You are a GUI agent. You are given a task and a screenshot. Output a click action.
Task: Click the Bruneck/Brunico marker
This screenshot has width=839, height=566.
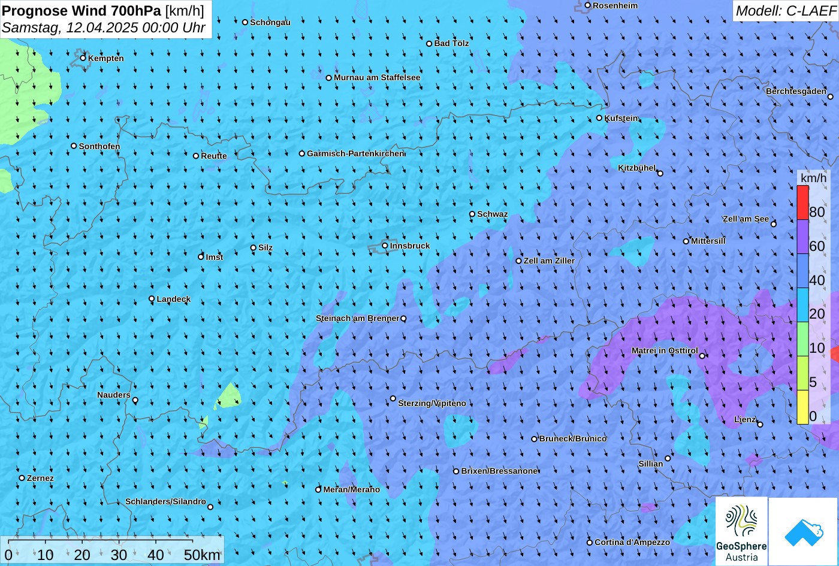535,439
